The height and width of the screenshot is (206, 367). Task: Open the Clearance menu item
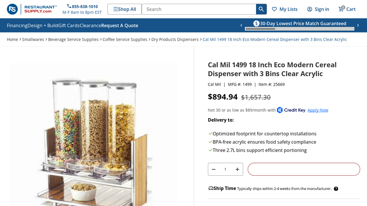[90, 26]
